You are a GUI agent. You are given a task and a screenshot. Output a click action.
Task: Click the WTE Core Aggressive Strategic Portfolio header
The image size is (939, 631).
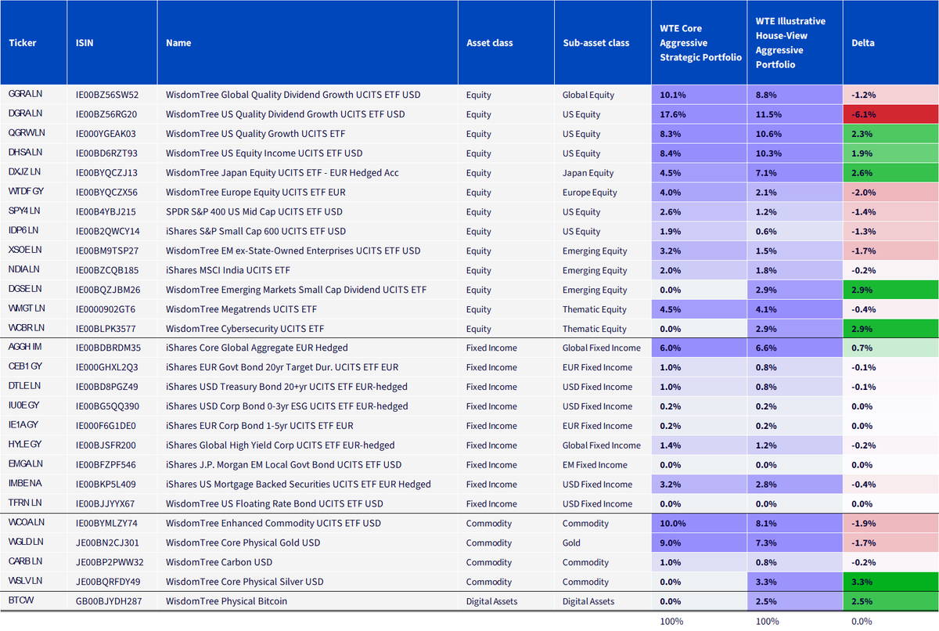coord(700,43)
